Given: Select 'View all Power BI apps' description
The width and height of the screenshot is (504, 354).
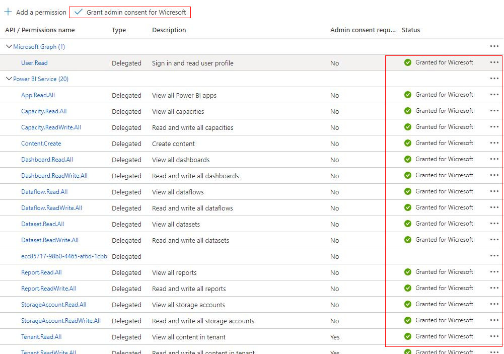Looking at the screenshot, I should click(x=184, y=96).
